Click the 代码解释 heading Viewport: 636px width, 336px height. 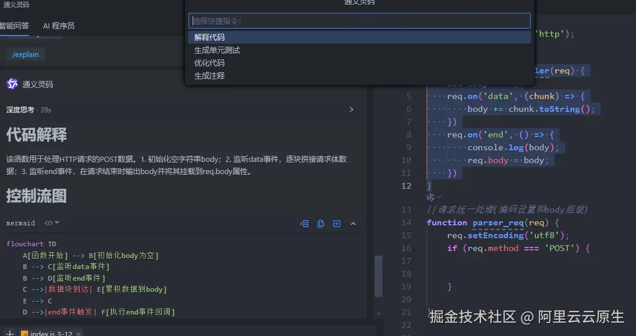[37, 135]
